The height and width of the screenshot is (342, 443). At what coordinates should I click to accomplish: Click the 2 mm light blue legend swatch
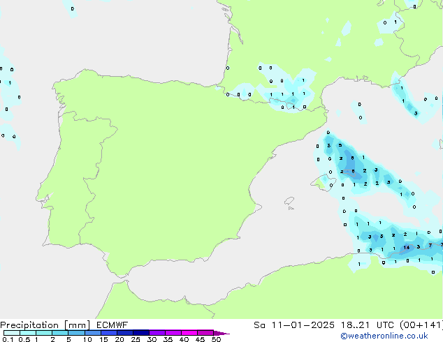point(60,333)
